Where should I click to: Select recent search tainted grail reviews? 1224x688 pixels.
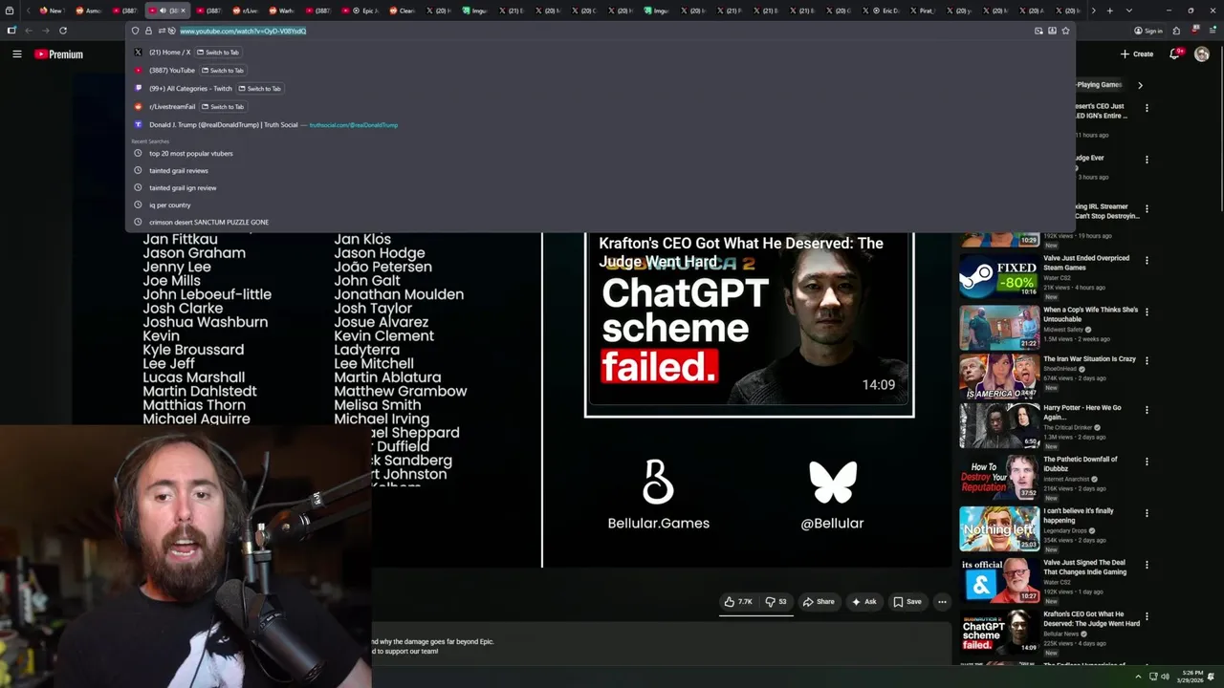tap(601, 170)
